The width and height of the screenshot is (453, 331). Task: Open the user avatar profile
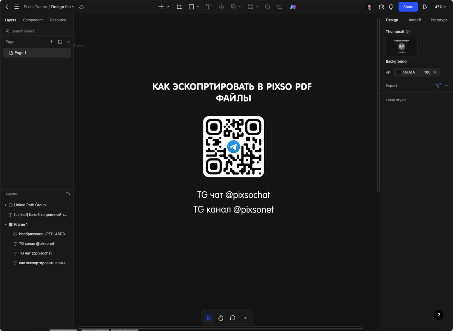[370, 7]
